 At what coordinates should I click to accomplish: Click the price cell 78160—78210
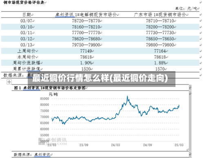coord(86,27)
